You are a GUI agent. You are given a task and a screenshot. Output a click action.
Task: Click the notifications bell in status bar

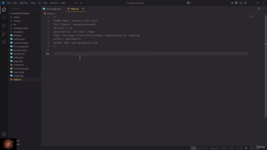click(x=264, y=148)
